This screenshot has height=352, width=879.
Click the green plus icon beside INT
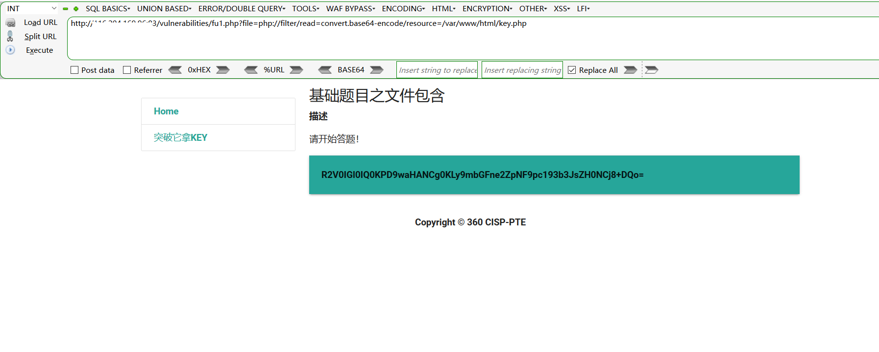76,9
